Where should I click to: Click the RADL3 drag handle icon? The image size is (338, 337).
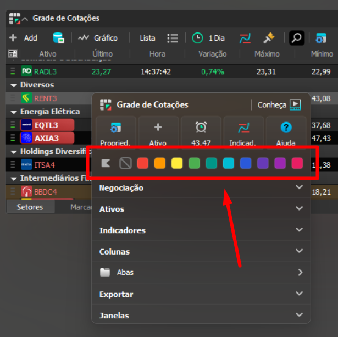(13, 71)
